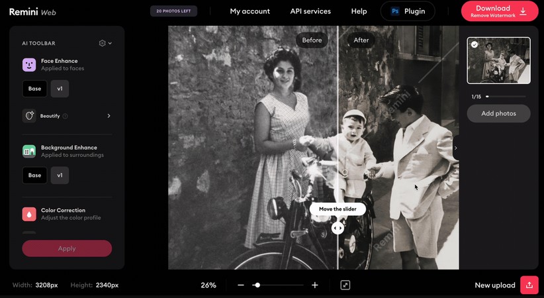Expand the Beautify options chevron
This screenshot has width=544, height=298.
[109, 116]
